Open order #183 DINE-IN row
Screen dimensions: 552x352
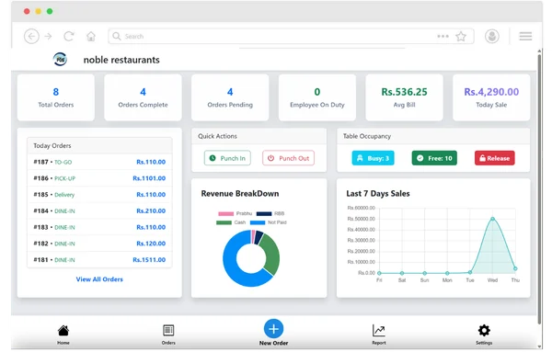99,227
